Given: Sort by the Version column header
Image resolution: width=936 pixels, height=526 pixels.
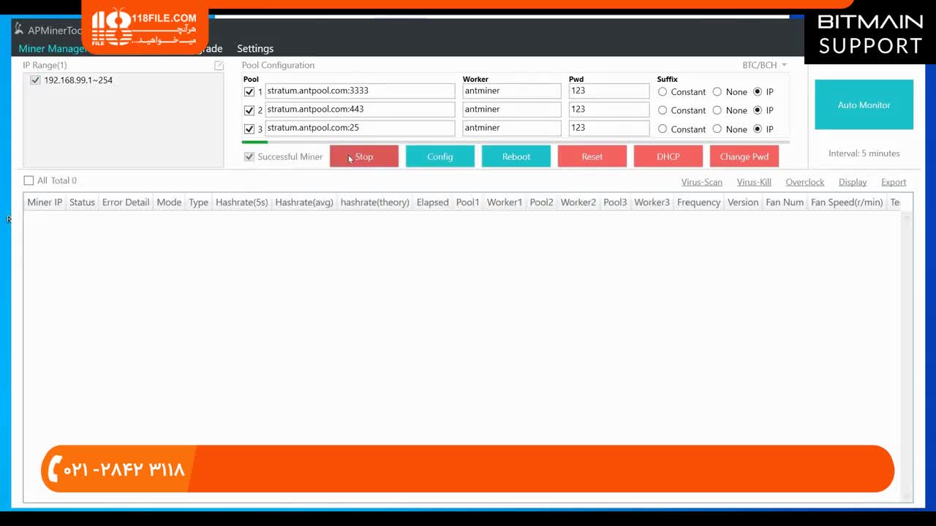Looking at the screenshot, I should (743, 202).
